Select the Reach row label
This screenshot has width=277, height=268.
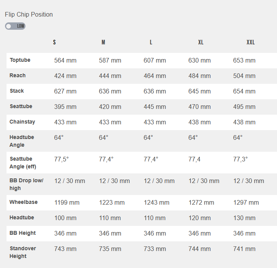[18, 76]
